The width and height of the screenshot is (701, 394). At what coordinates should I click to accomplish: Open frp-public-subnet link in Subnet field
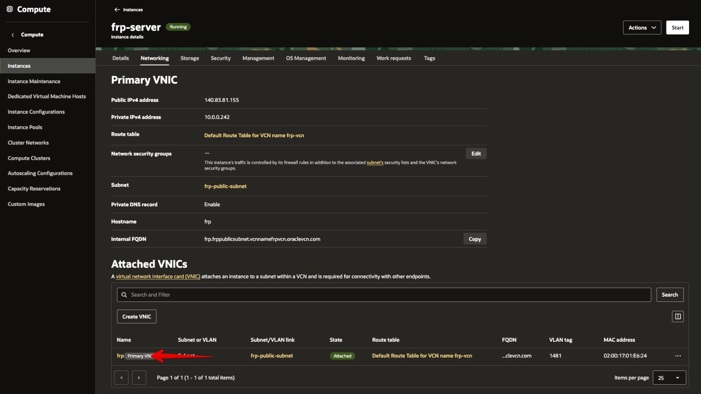pyautogui.click(x=225, y=186)
